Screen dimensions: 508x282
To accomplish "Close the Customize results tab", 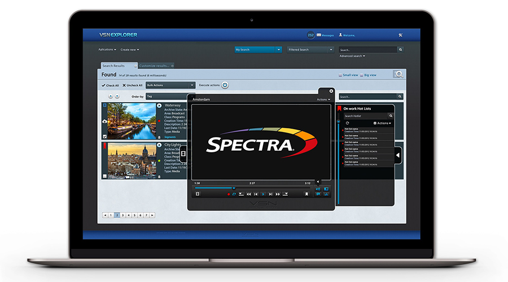I will 172,66.
